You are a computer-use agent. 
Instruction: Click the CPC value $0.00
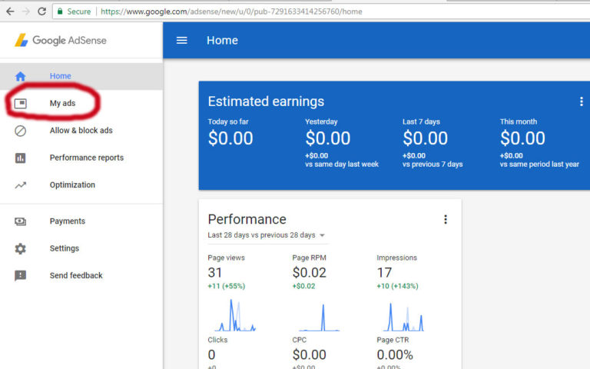[310, 354]
